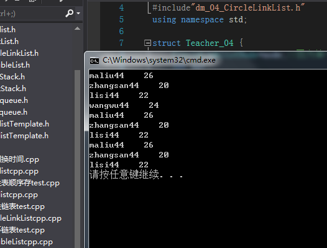
Task: Select the first Stack.h file
Action: click(x=12, y=77)
